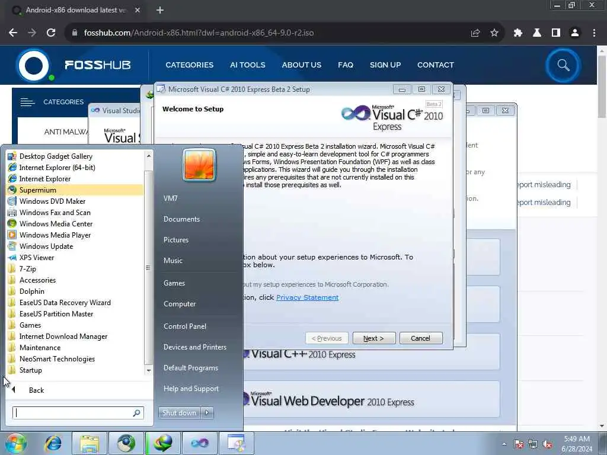Switch to Visual Studio setup taskbar item
The height and width of the screenshot is (455, 607).
[x=200, y=443]
